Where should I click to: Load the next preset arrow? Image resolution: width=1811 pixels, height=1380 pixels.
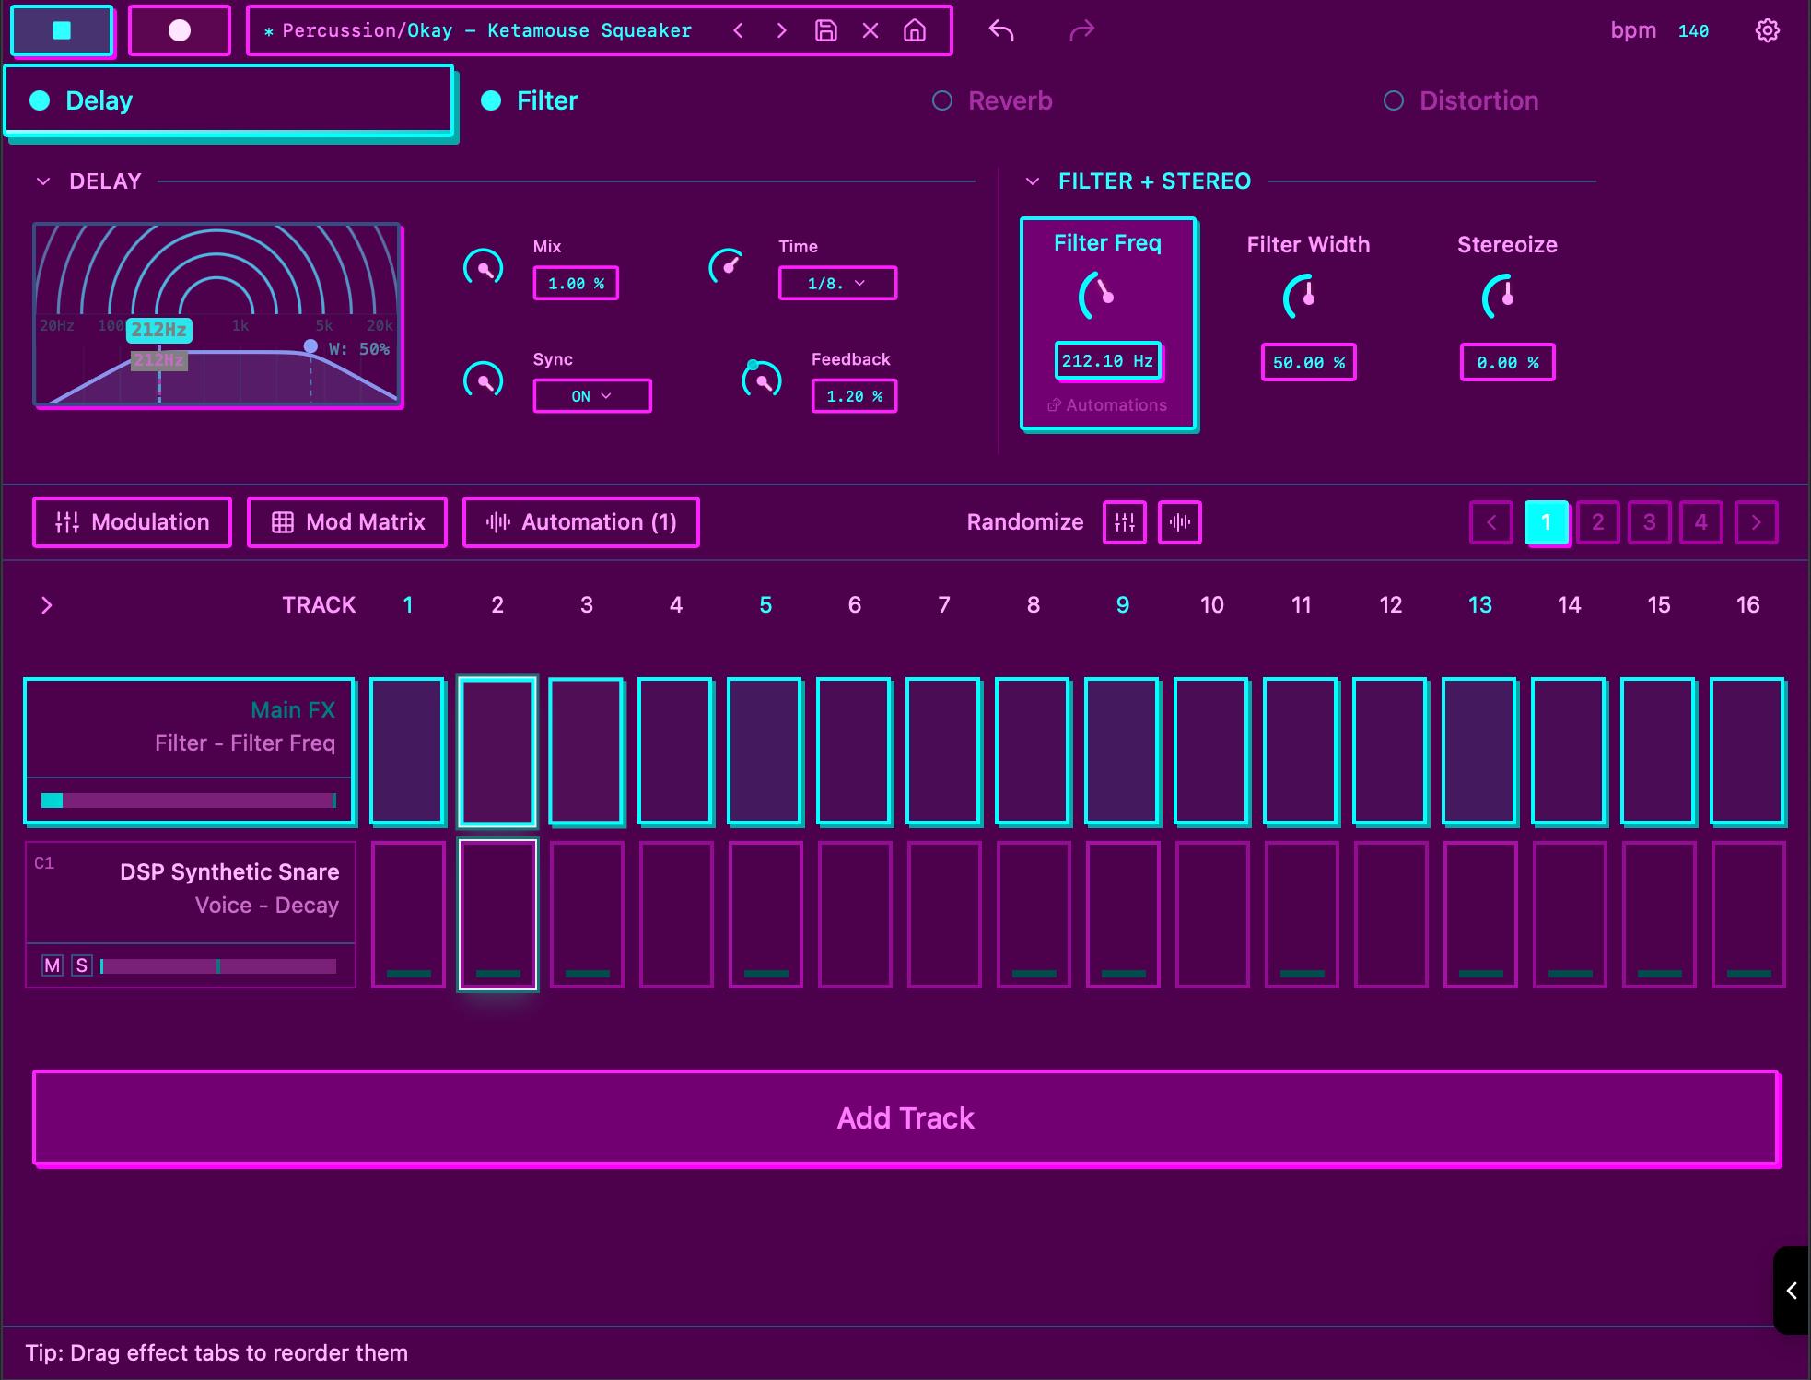[781, 30]
